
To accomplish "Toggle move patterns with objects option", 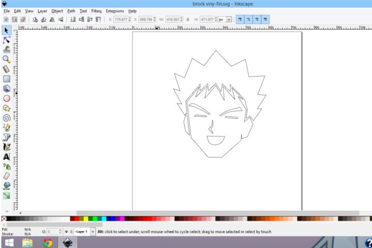I will tap(265, 19).
